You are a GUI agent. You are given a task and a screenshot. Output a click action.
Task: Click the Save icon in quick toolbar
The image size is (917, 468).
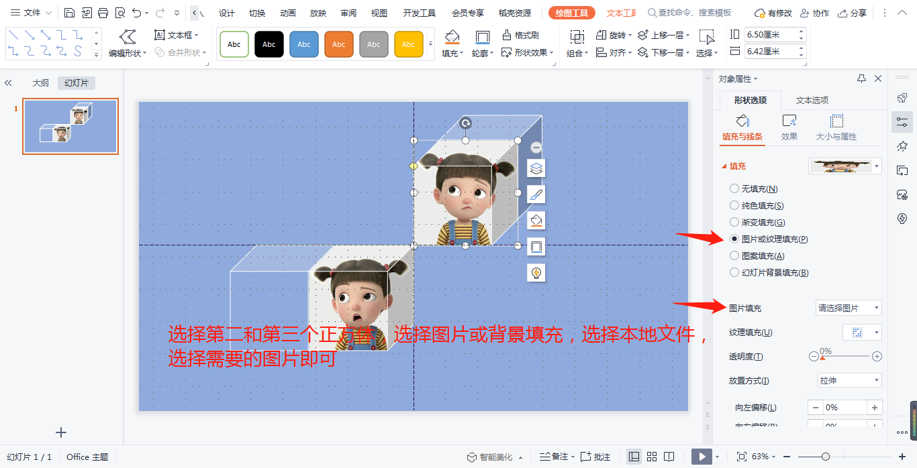(69, 13)
